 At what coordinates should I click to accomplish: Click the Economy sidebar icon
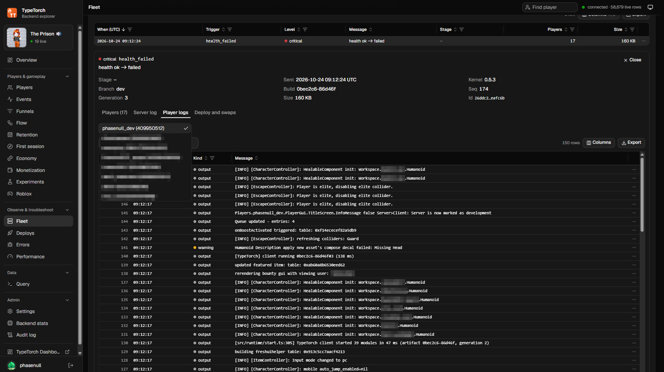tap(10, 158)
